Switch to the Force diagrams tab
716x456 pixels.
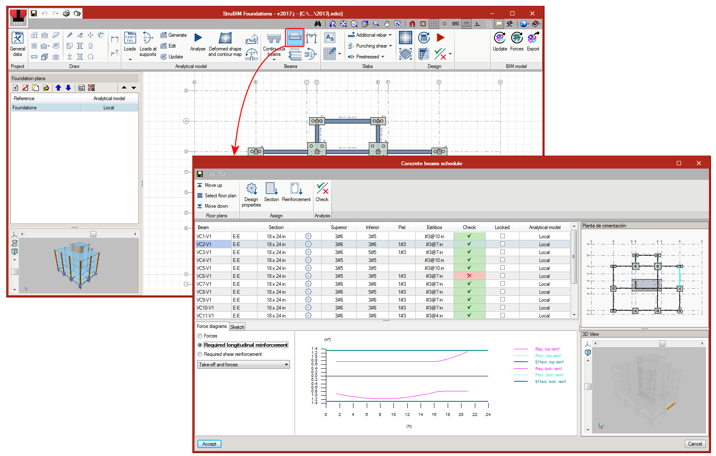212,327
